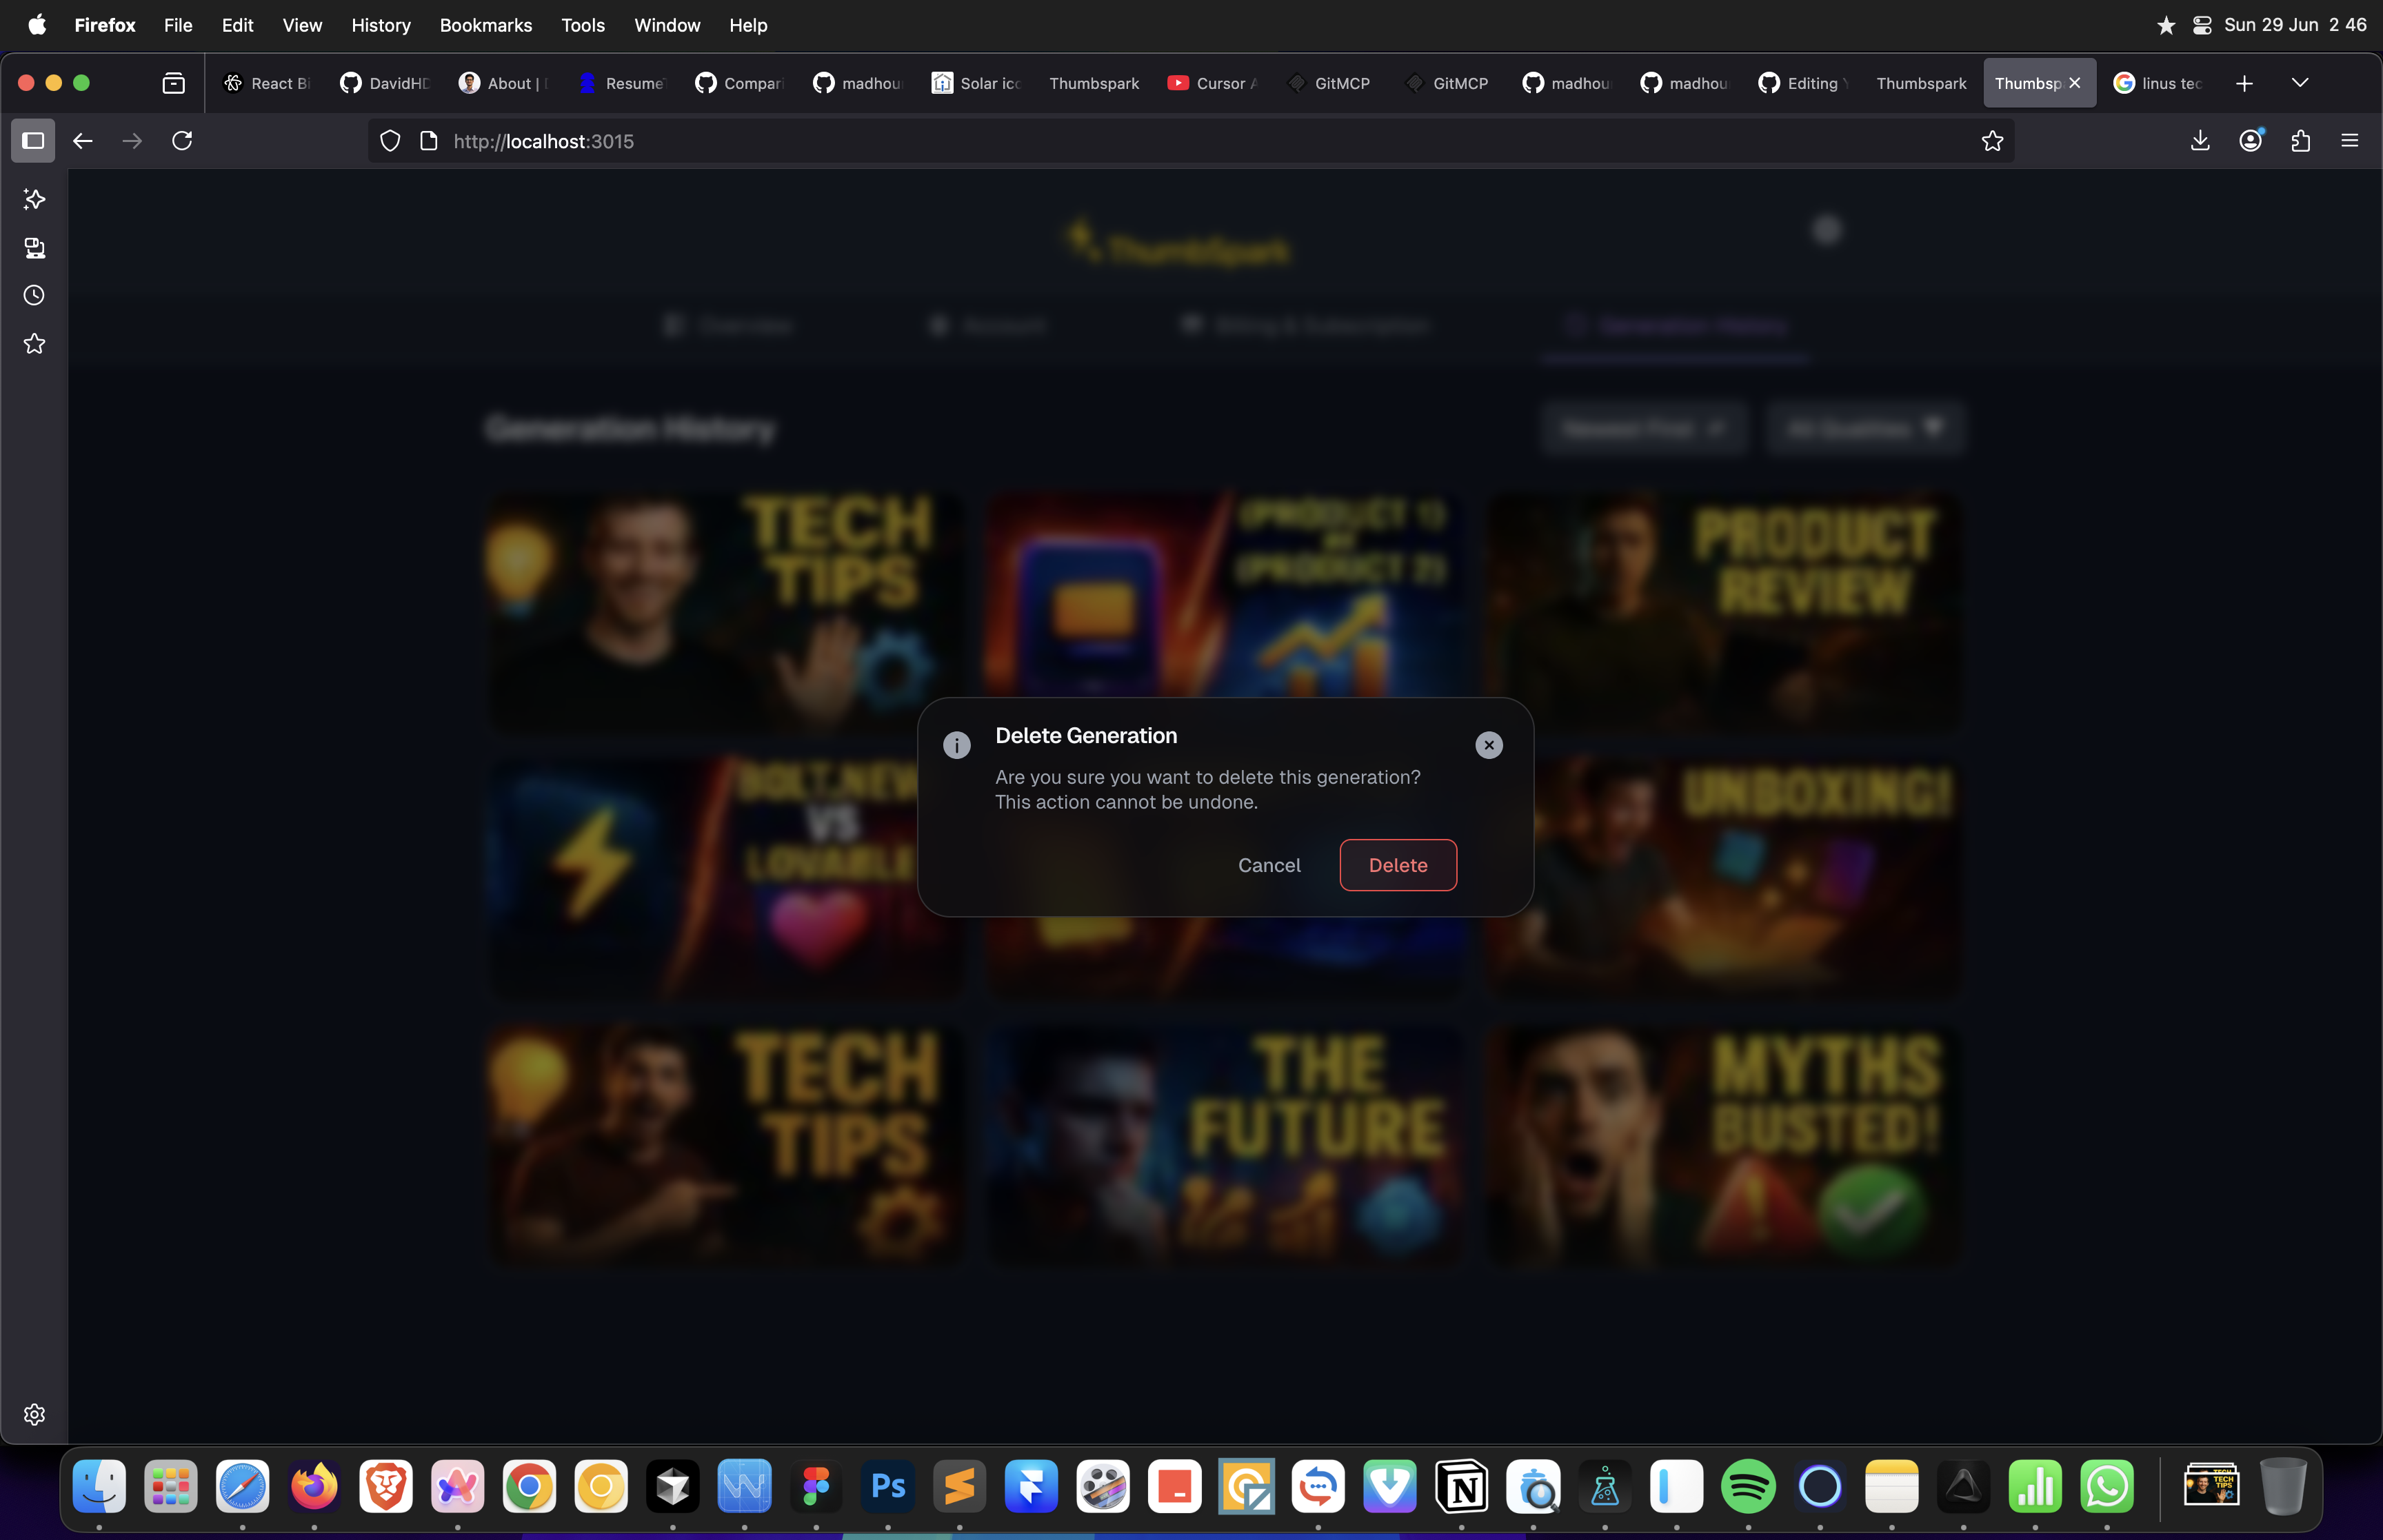Reload the page with refresh icon
2383x1540 pixels.
click(182, 141)
